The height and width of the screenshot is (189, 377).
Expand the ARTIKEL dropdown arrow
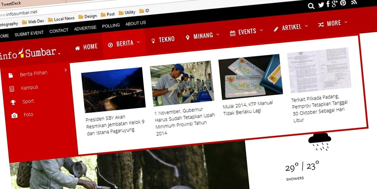[306, 26]
